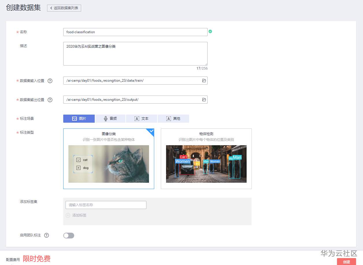Select the 图片 annotation scene tab
This screenshot has width=363, height=265.
(x=79, y=118)
